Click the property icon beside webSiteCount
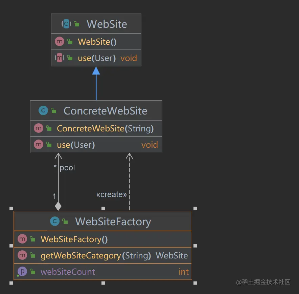 (22, 272)
